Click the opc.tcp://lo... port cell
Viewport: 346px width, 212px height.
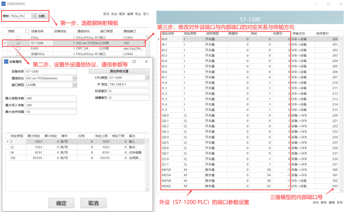[x=133, y=49]
